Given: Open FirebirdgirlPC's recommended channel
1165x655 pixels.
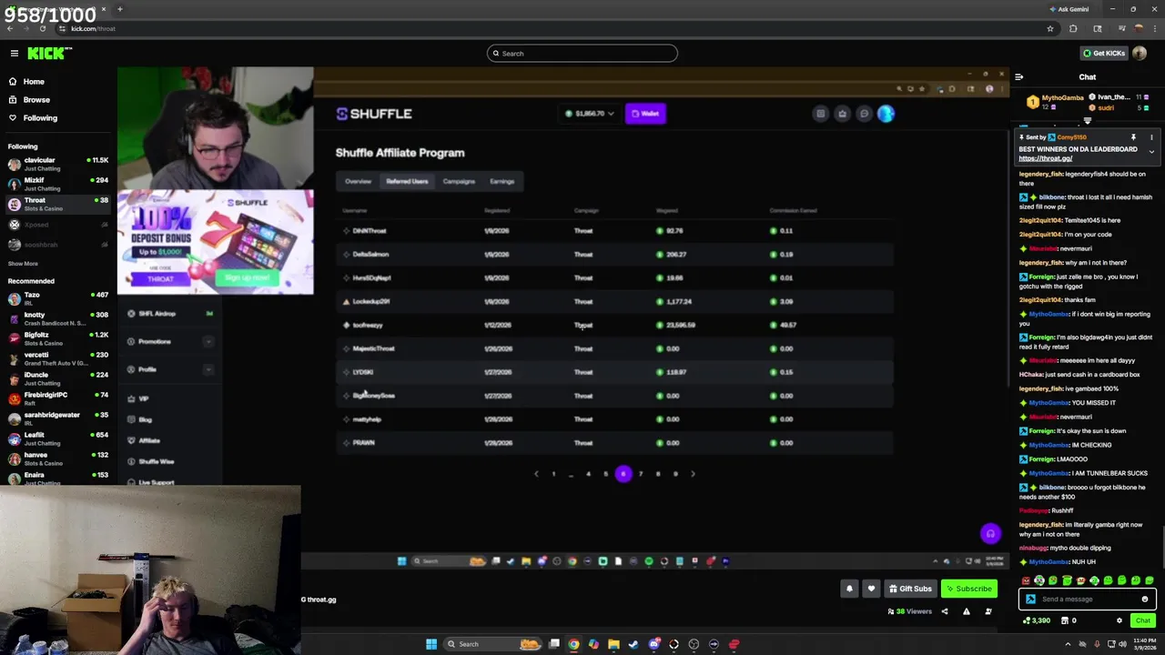Looking at the screenshot, I should (x=56, y=398).
